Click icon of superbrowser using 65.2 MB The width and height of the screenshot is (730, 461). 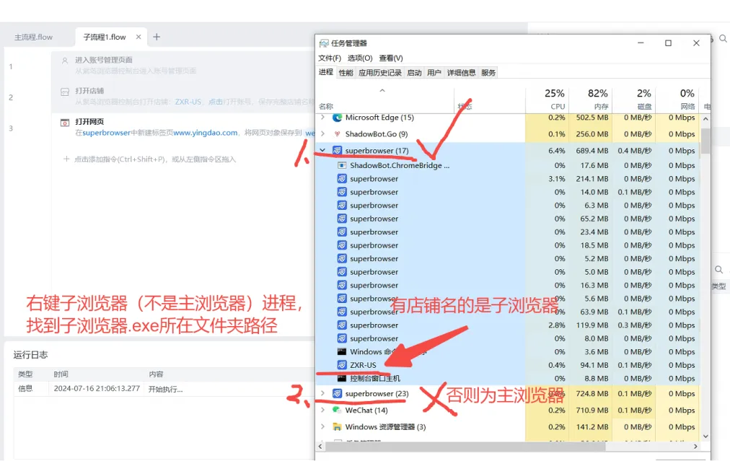point(342,219)
